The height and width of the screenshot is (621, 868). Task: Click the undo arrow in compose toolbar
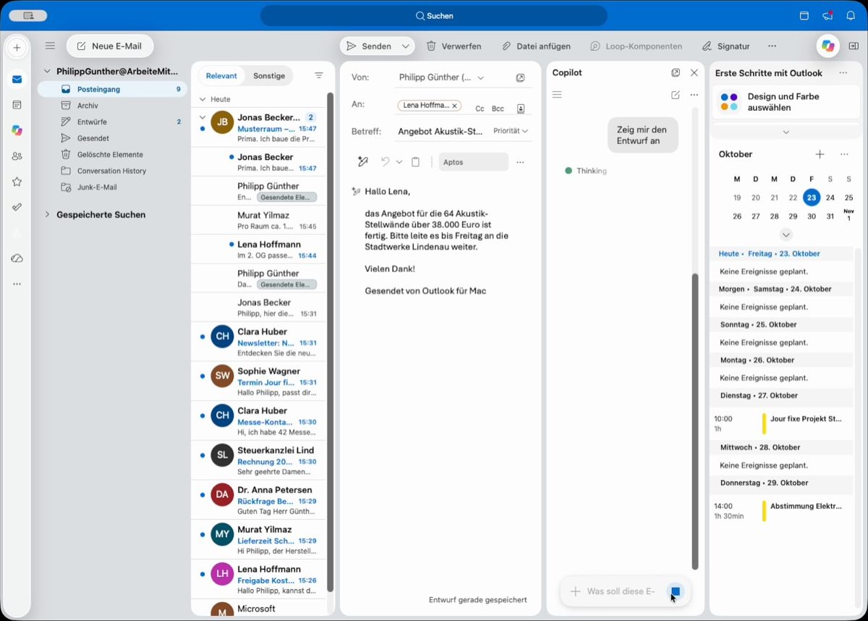pyautogui.click(x=386, y=162)
